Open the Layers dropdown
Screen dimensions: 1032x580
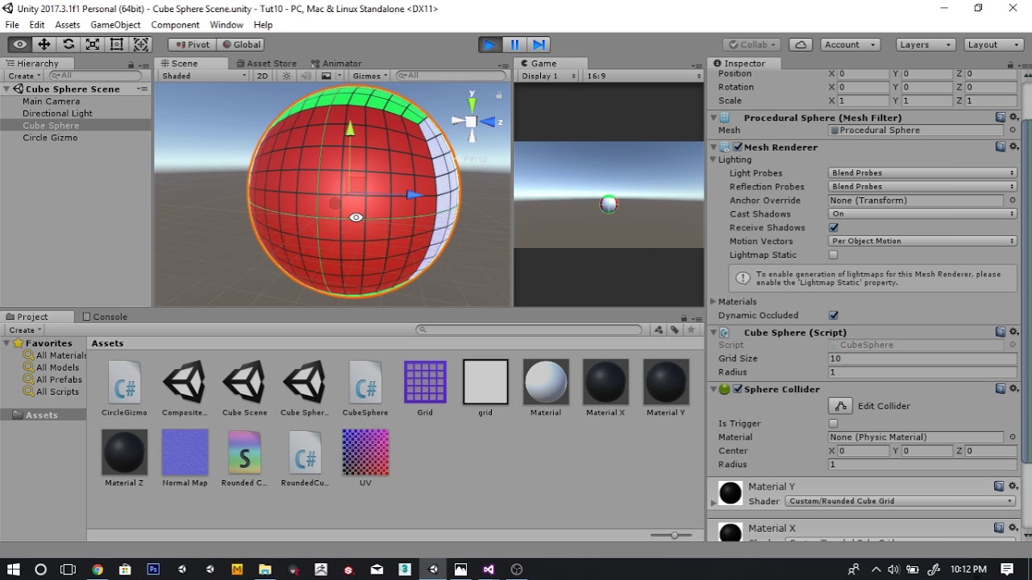point(925,45)
